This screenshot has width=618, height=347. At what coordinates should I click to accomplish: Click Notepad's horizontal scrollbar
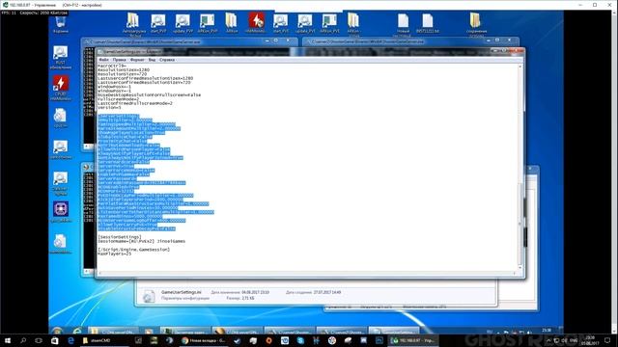[307, 273]
